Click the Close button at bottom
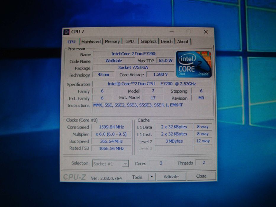This screenshot has width=276, height=207. pyautogui.click(x=201, y=176)
